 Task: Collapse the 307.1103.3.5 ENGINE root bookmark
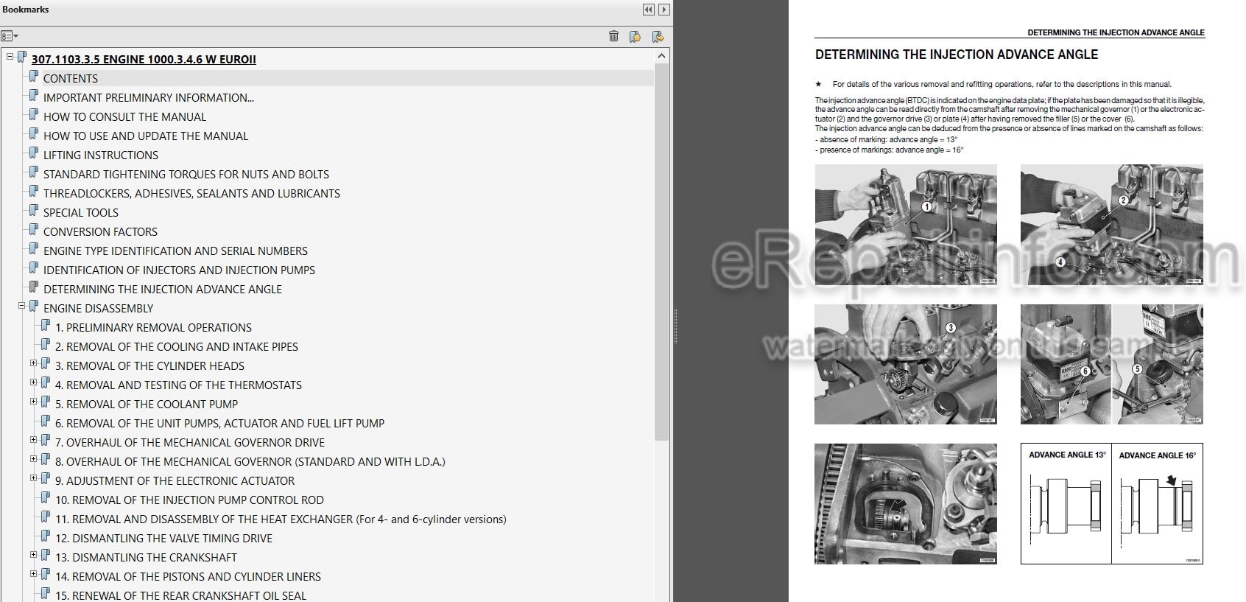pyautogui.click(x=10, y=57)
